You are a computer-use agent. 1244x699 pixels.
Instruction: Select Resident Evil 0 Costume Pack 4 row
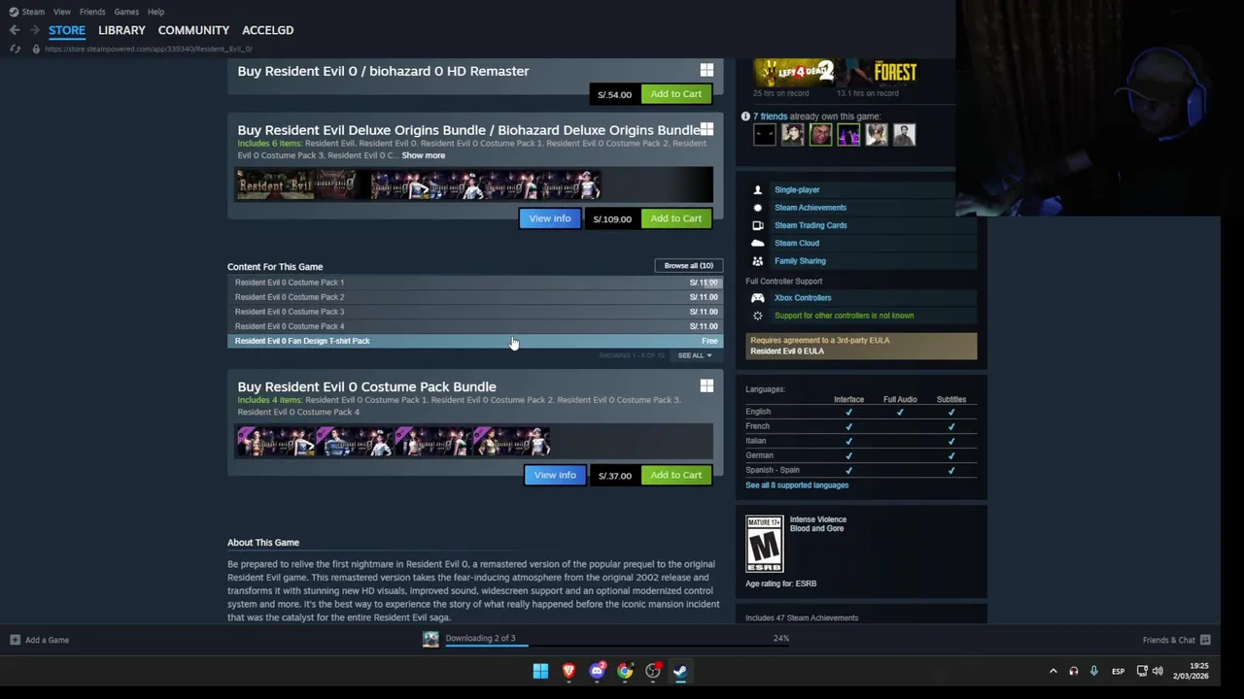475,326
